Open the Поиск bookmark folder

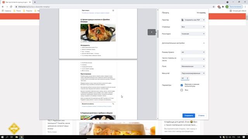[17, 11]
